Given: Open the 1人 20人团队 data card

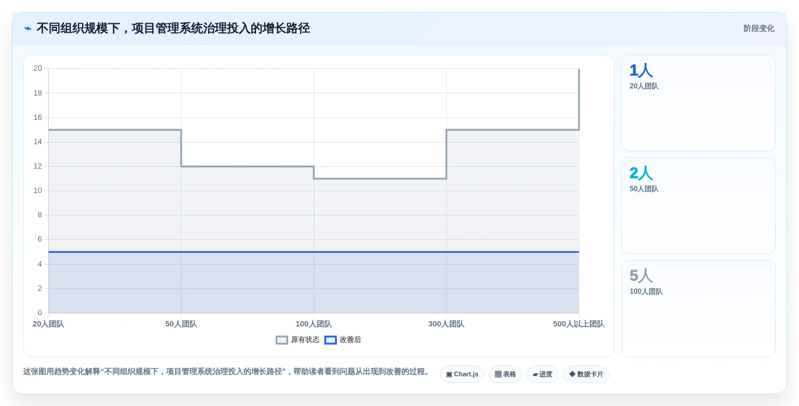Looking at the screenshot, I should (x=699, y=103).
